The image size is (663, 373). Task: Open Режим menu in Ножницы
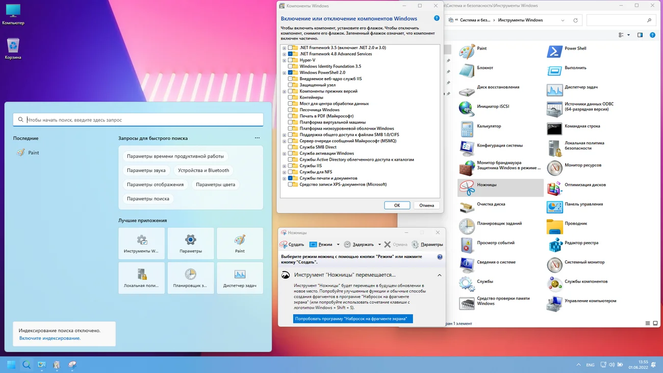pyautogui.click(x=321, y=244)
